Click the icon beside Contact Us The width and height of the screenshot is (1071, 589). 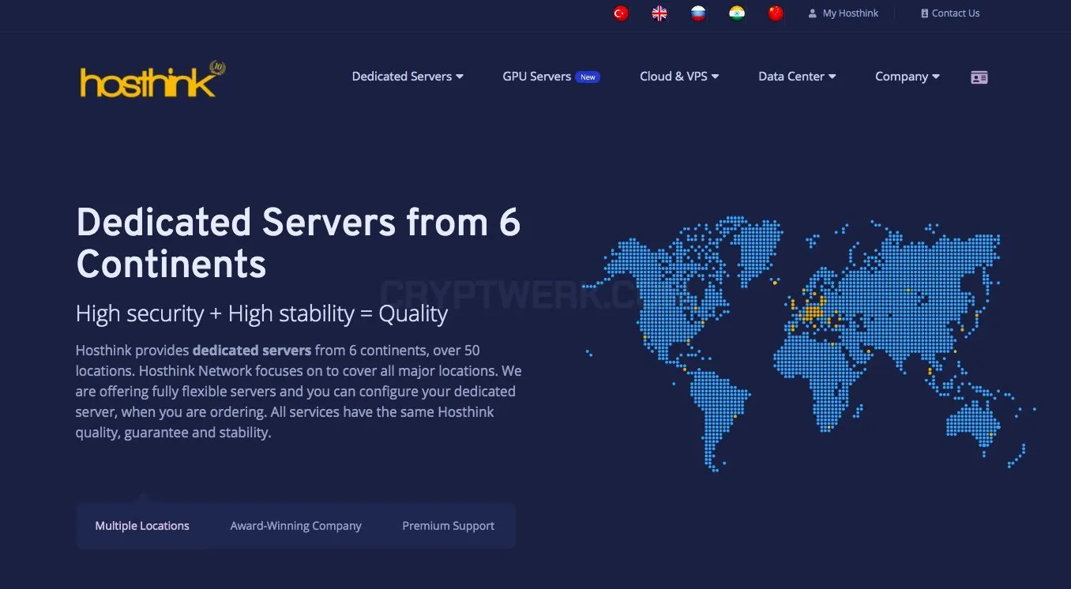[925, 13]
